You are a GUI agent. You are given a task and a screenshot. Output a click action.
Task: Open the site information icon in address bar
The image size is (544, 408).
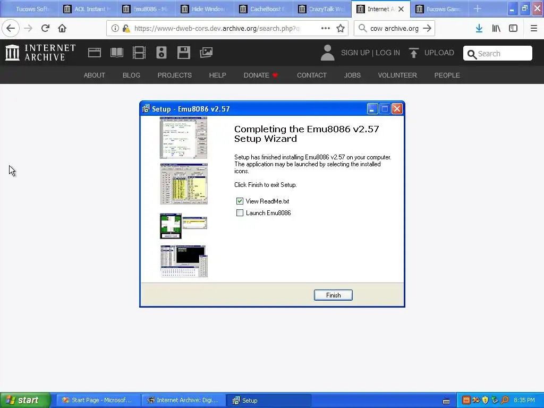115,29
